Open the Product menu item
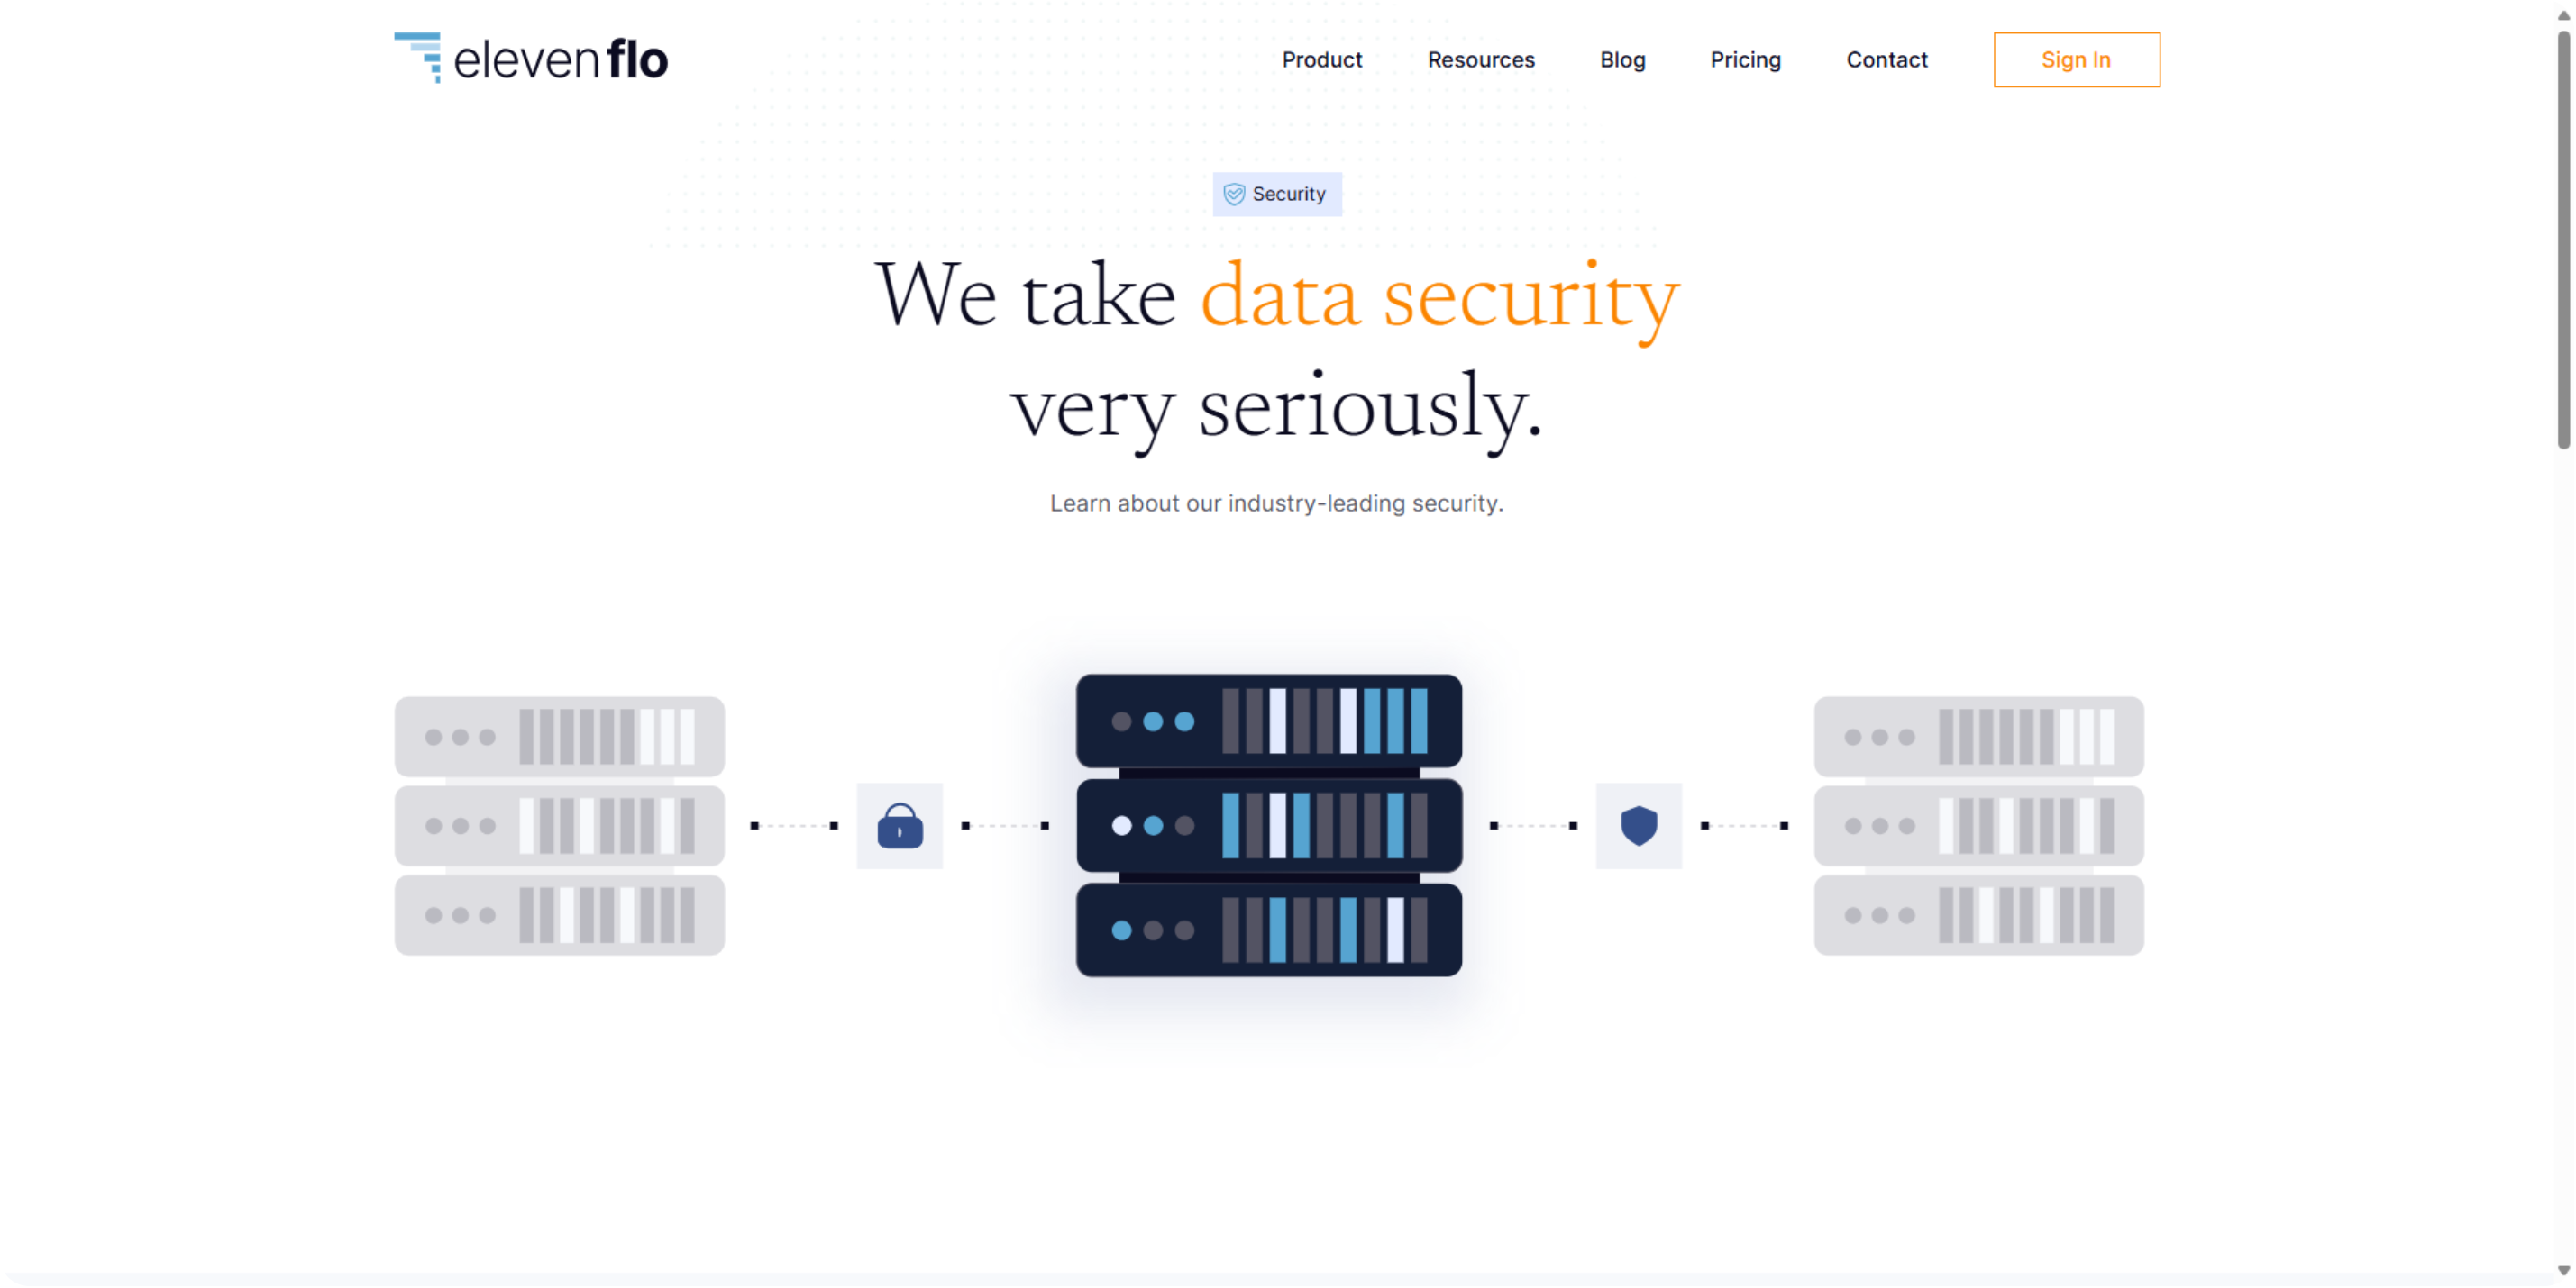This screenshot has height=1288, width=2576. 1321,59
